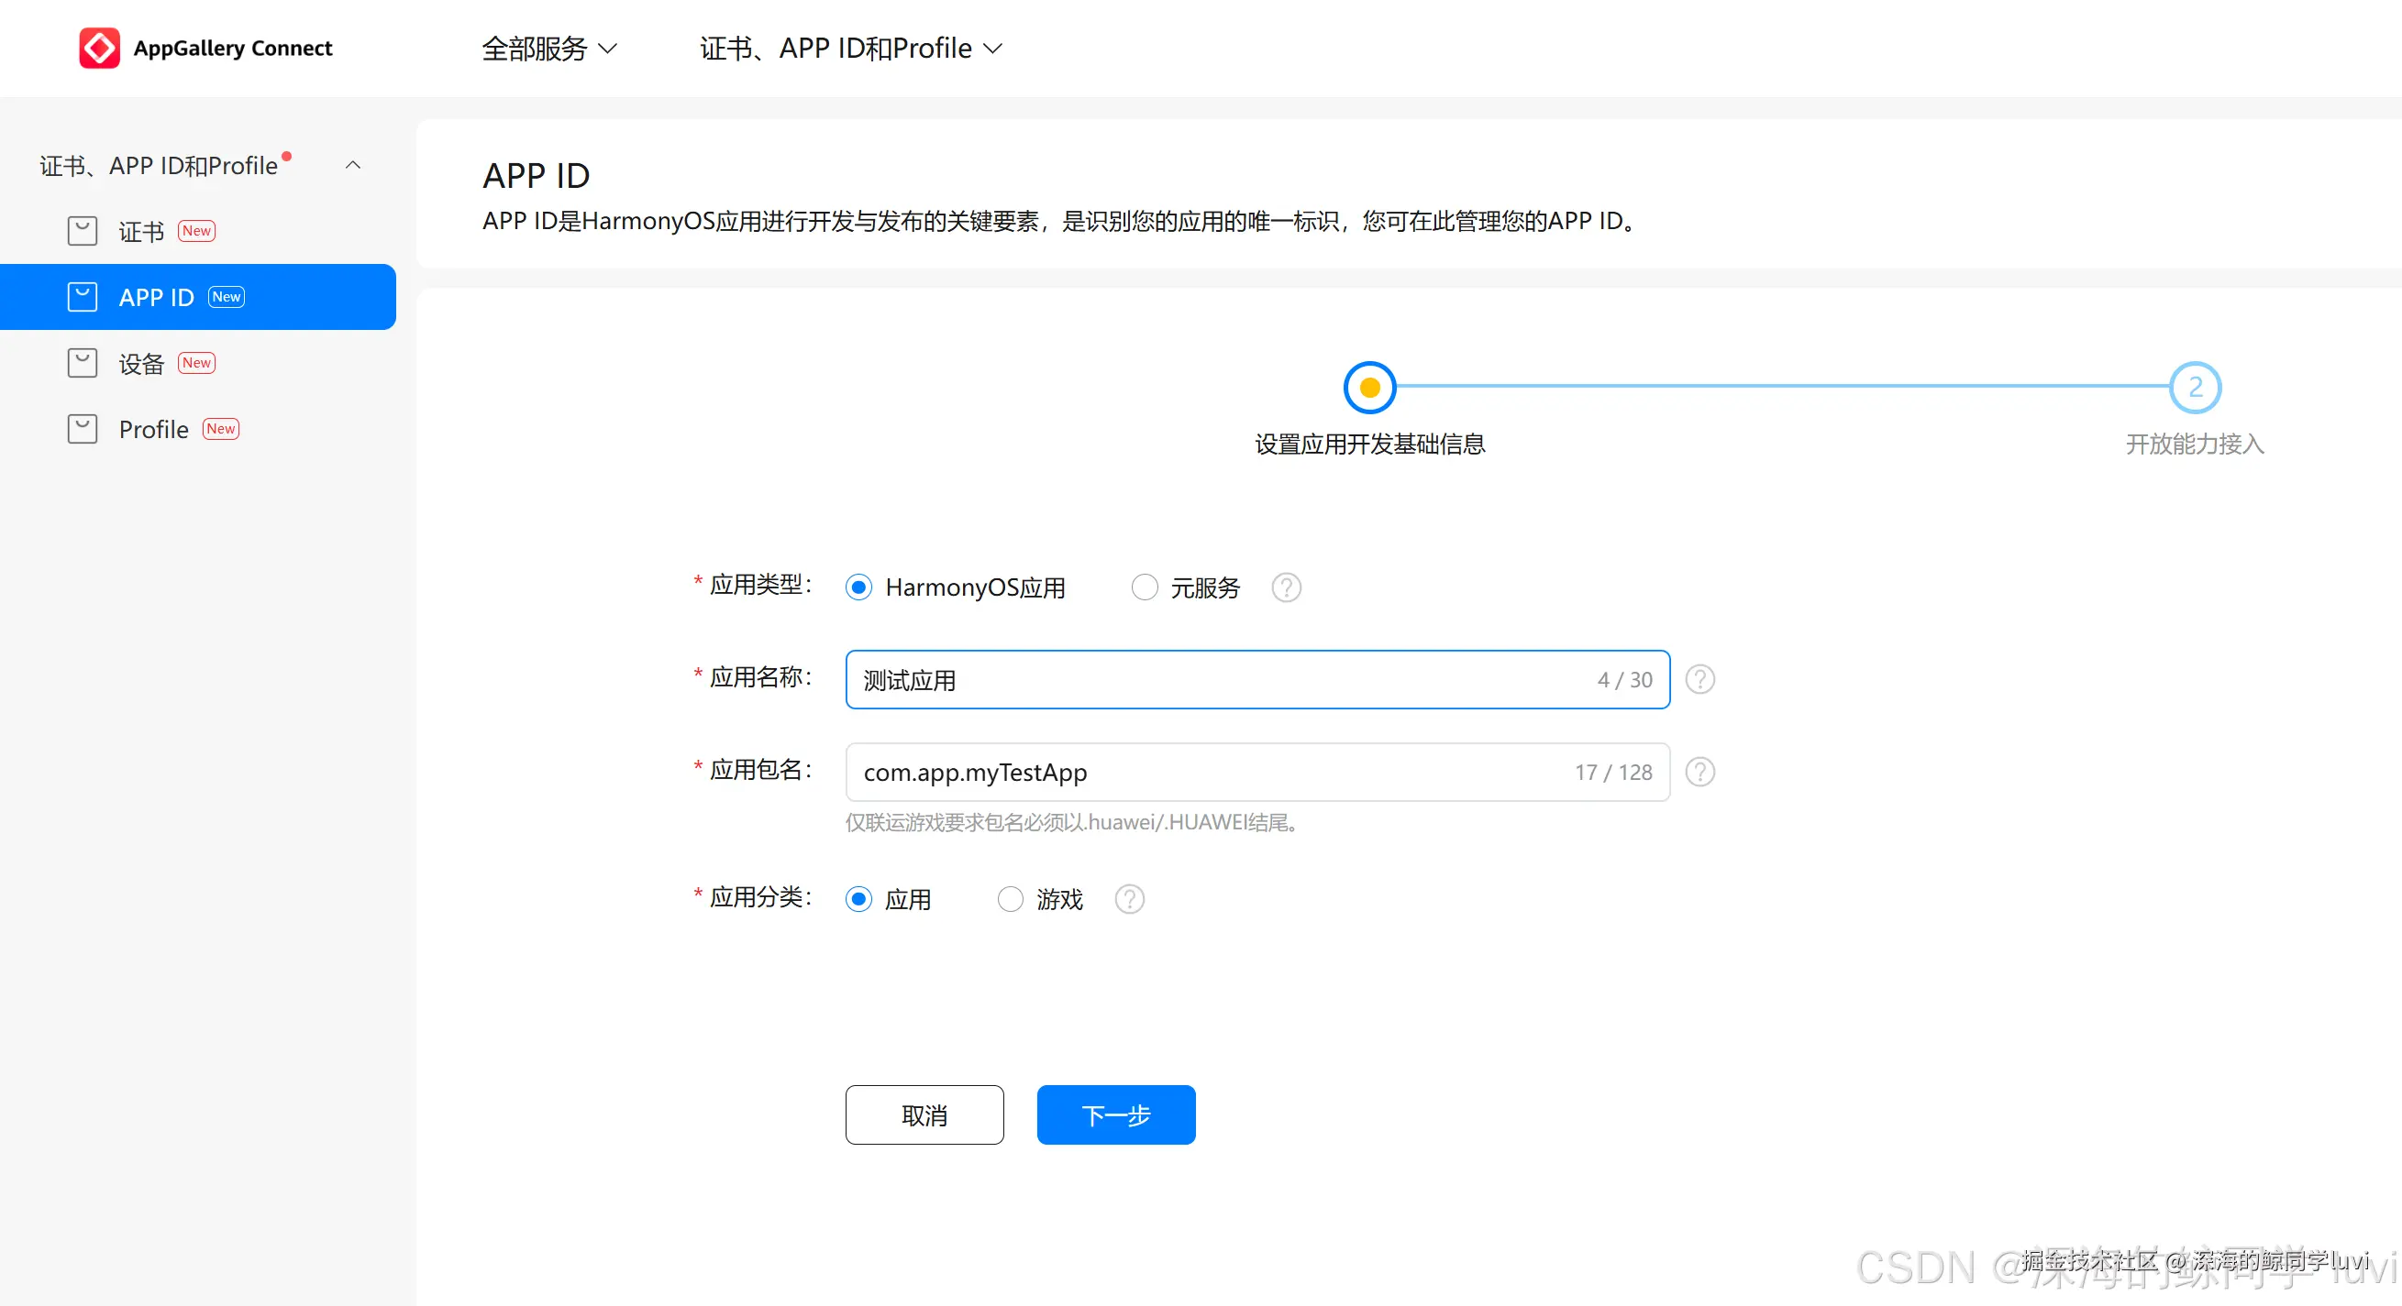Click help icon next to 游戏 option
Screen dimensions: 2402x1306
[1129, 900]
